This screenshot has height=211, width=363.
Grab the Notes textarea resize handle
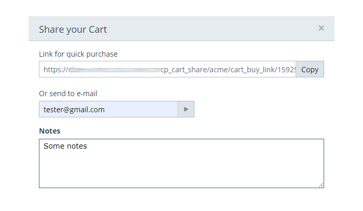[321, 185]
